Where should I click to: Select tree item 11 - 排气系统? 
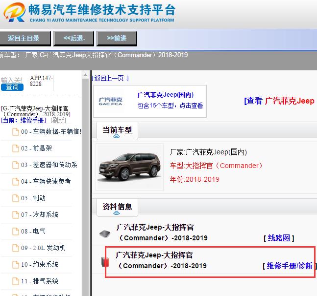pos(40,281)
